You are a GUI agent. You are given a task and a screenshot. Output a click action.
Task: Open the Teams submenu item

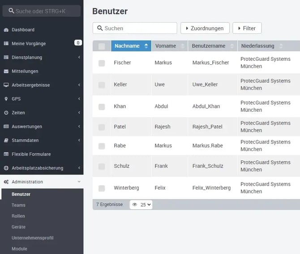click(x=18, y=205)
